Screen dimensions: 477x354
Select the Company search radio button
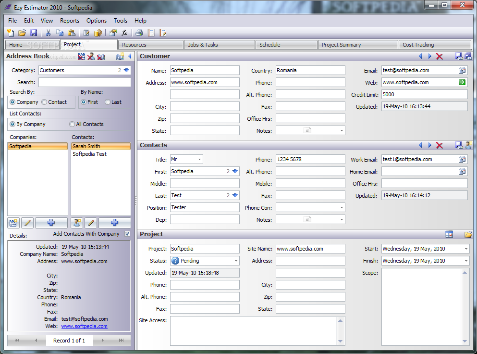[12, 102]
